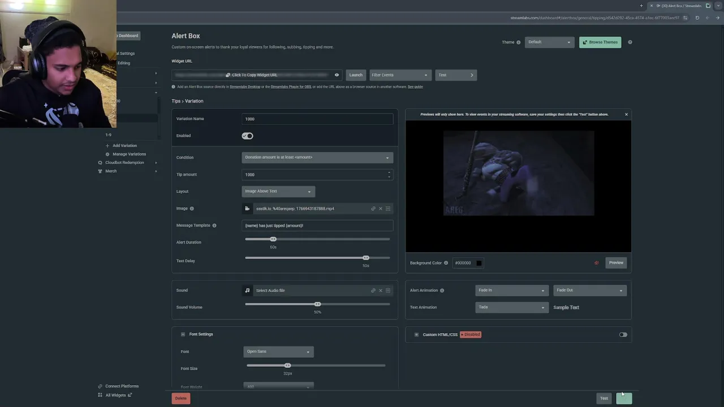Click the Preview button
Screen dimensions: 724x407
tap(616, 263)
